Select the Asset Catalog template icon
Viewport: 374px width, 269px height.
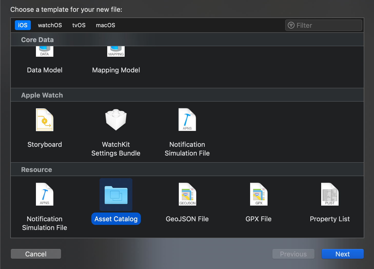click(x=116, y=194)
